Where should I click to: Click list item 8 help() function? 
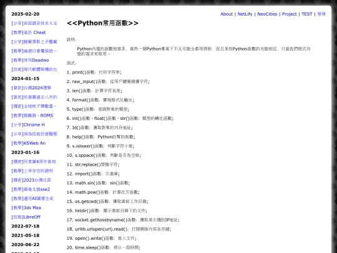click(x=101, y=137)
